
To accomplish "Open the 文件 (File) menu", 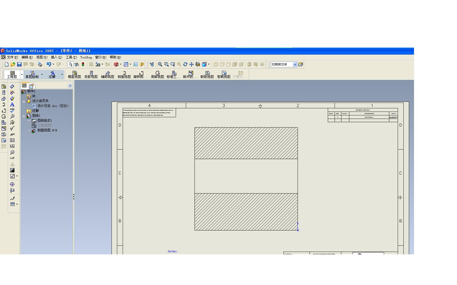I will pyautogui.click(x=12, y=57).
